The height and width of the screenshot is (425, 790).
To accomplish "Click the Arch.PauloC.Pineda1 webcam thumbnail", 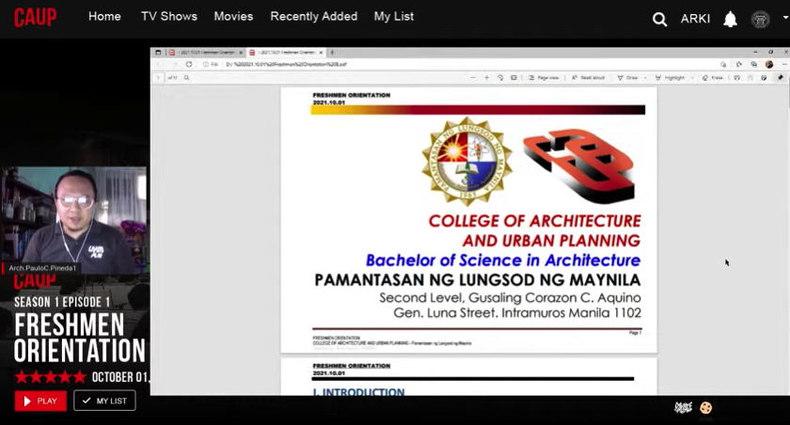I will (74, 221).
